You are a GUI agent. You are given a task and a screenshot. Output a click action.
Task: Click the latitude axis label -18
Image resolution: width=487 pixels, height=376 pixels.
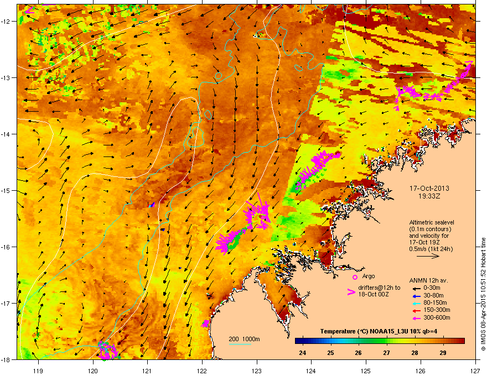(x=7, y=359)
